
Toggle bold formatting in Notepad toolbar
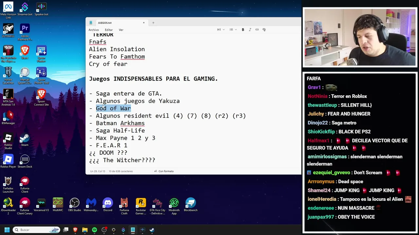tap(243, 30)
